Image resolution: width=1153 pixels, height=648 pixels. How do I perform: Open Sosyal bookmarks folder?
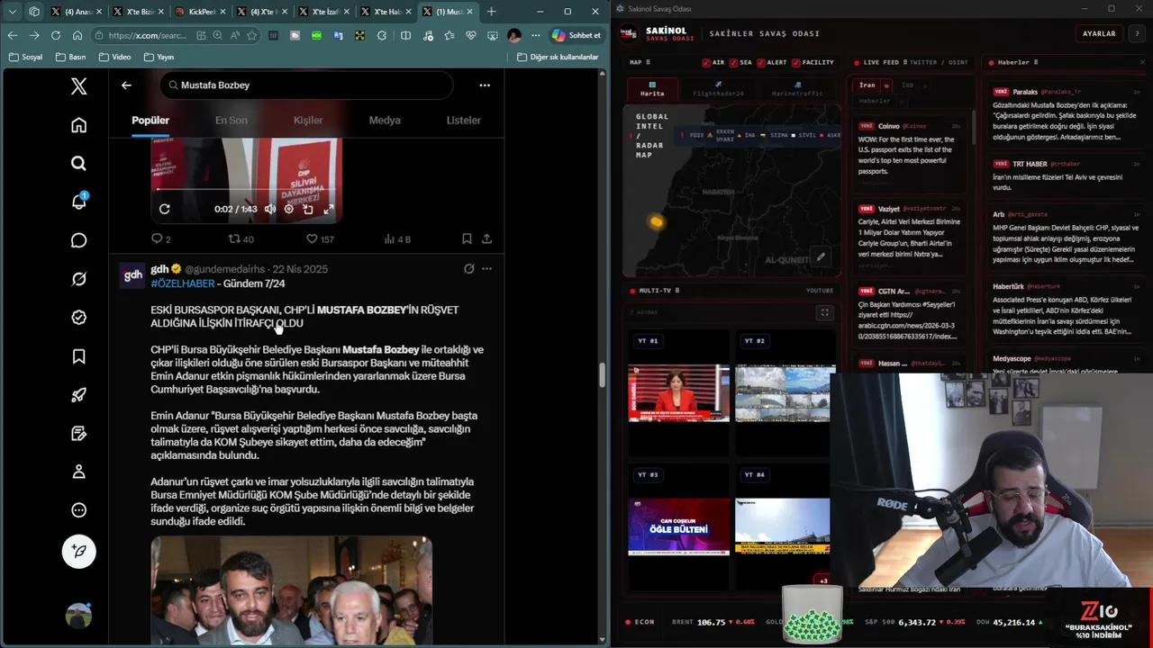[25, 57]
